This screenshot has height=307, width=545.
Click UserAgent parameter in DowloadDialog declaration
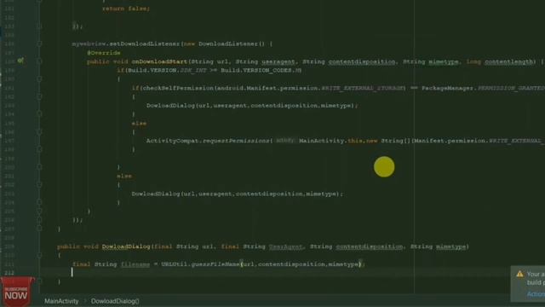pyautogui.click(x=286, y=246)
